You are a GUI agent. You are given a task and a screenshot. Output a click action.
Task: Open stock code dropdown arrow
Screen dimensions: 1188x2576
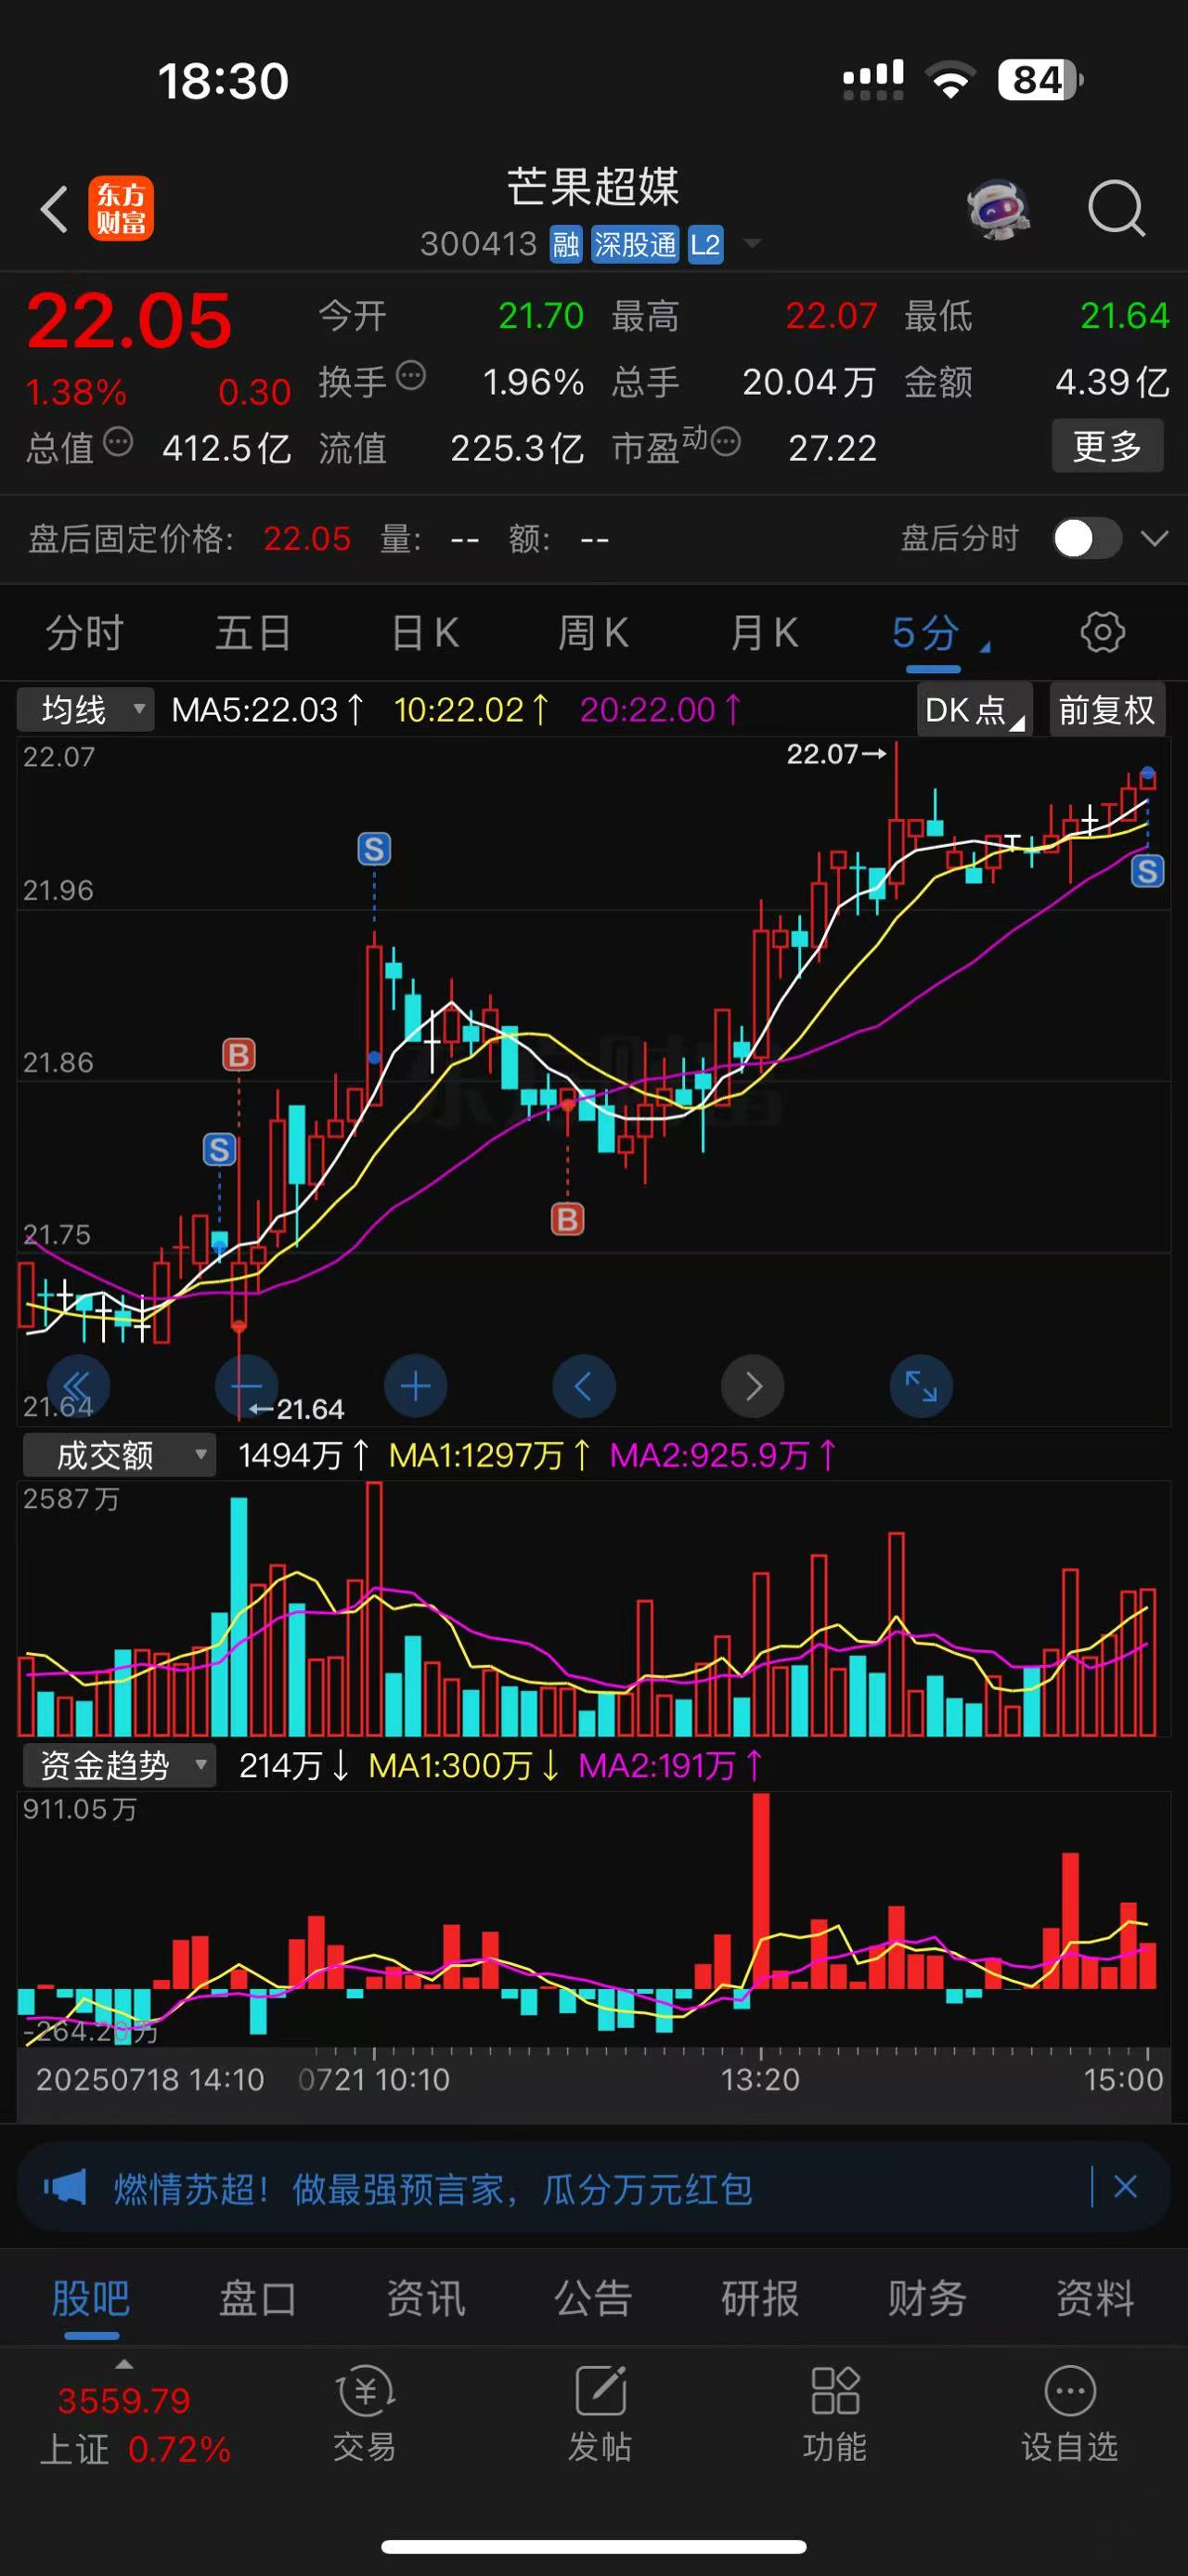[753, 243]
